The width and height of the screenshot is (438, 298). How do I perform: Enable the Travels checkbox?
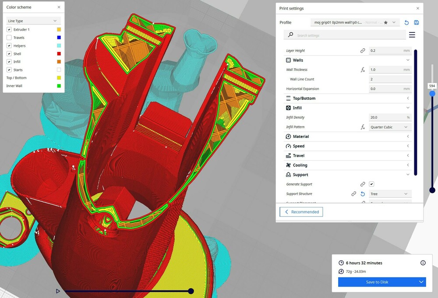coord(9,38)
